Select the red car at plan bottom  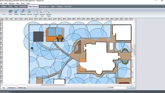124,83
